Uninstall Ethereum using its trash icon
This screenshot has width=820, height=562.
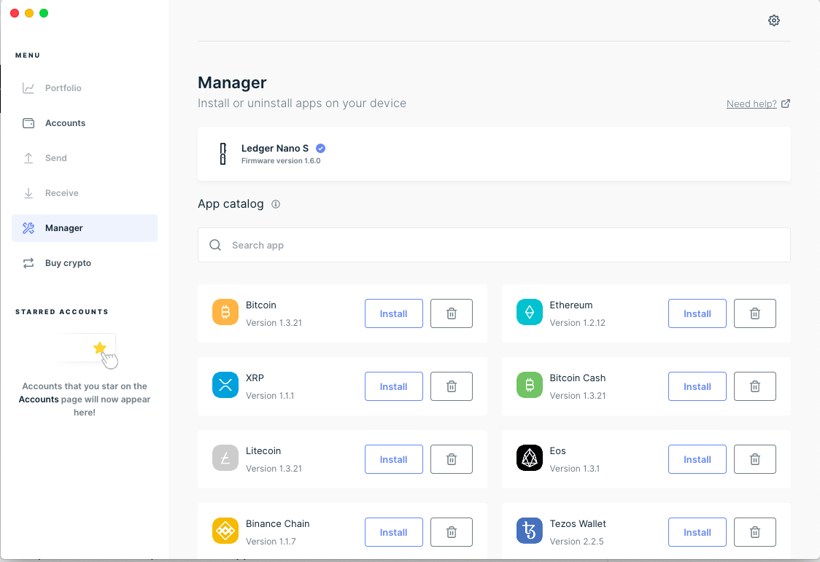click(x=755, y=313)
